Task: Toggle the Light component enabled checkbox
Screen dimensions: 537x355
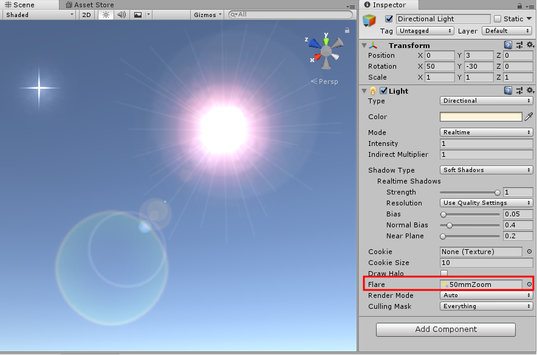Action: (383, 91)
